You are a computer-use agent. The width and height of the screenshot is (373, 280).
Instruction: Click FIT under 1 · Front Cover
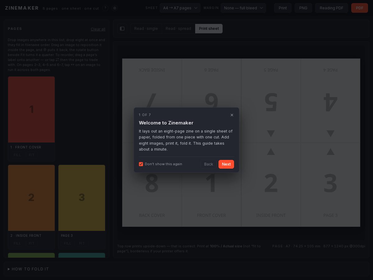tap(32, 155)
